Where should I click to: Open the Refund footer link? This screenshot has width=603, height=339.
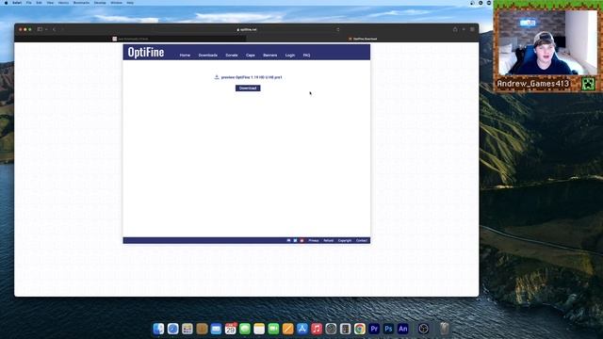329,241
